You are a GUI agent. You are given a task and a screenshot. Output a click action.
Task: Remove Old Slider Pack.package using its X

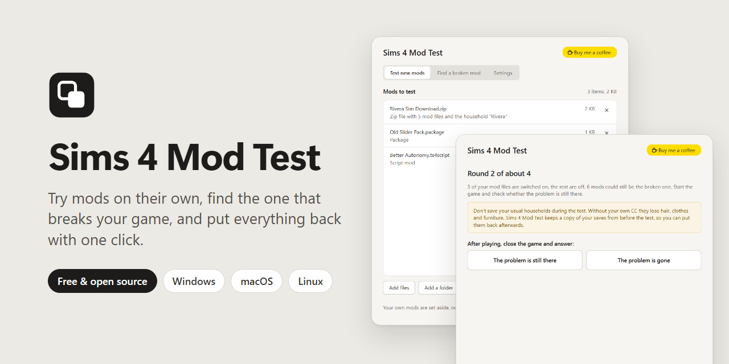tap(607, 133)
